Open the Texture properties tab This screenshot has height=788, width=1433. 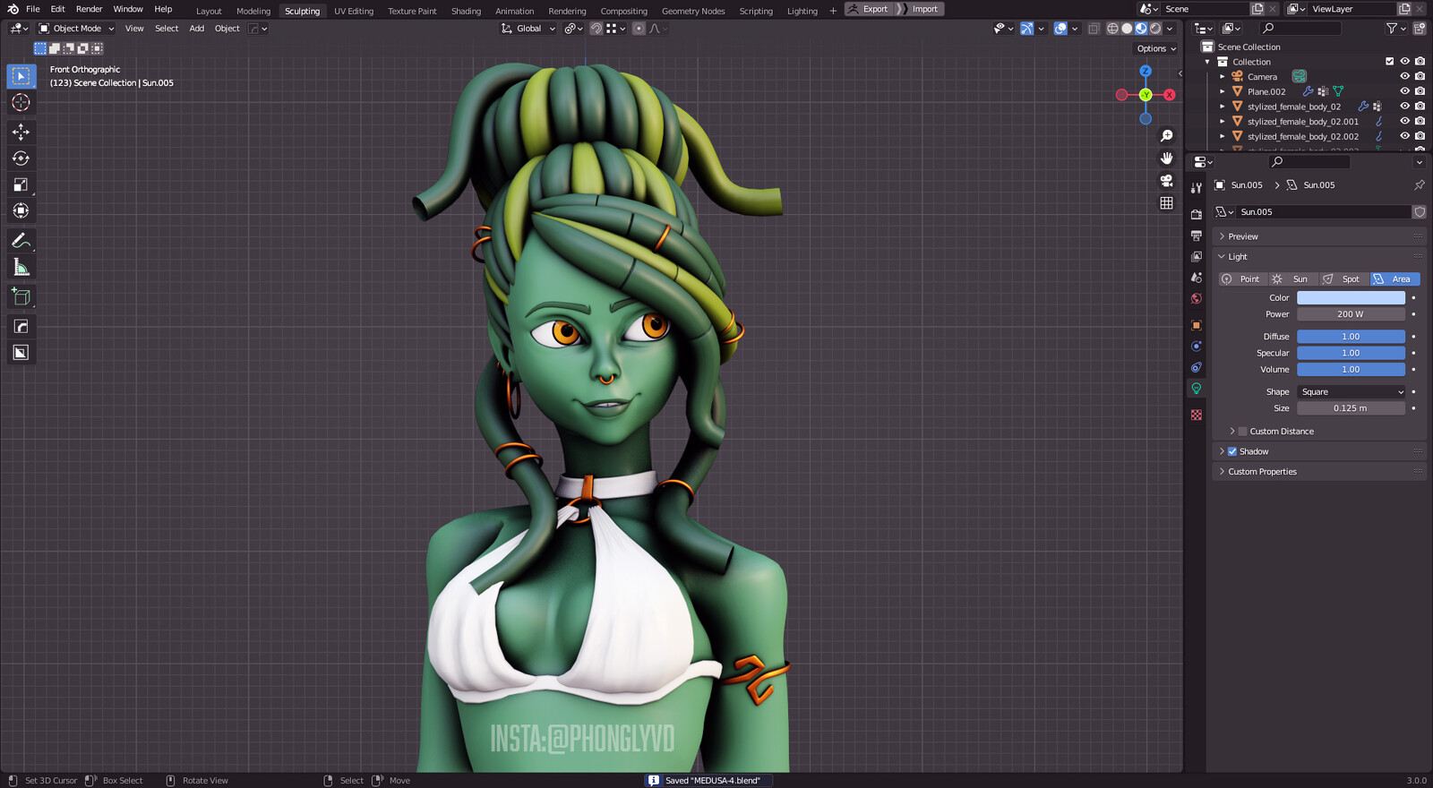[1197, 415]
